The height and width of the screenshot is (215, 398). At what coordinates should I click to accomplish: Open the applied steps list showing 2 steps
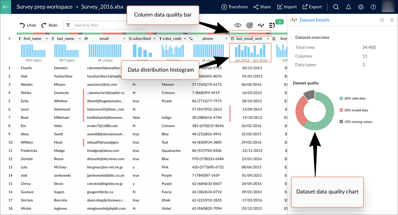click(x=272, y=25)
